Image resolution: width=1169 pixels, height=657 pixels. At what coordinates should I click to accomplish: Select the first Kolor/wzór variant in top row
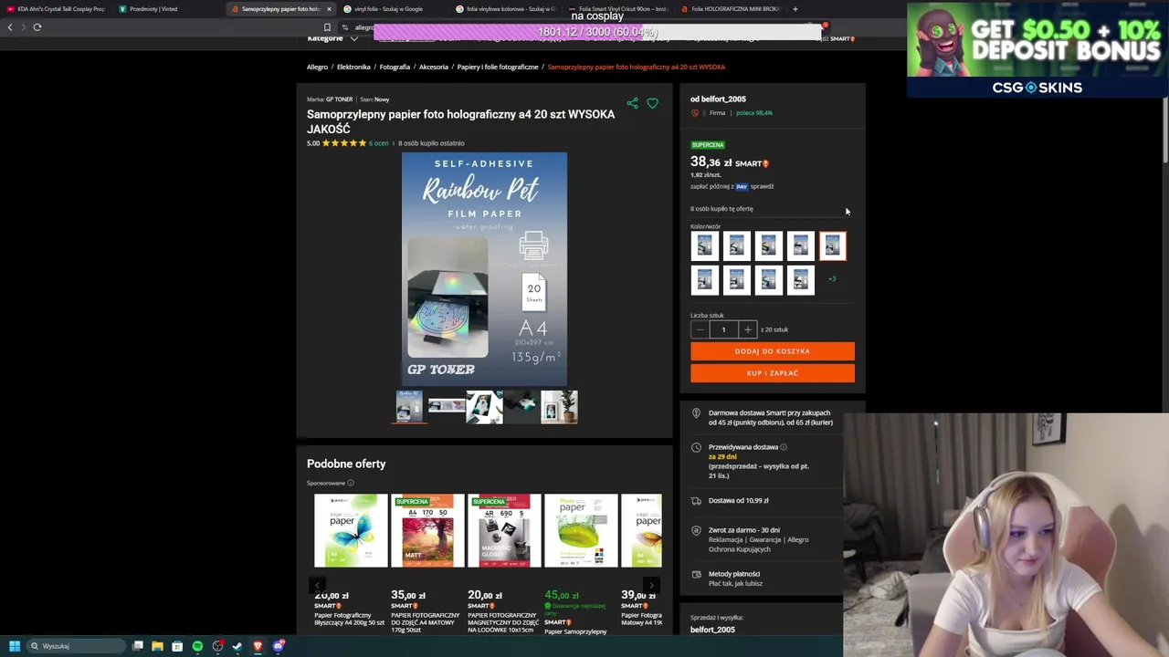click(704, 246)
